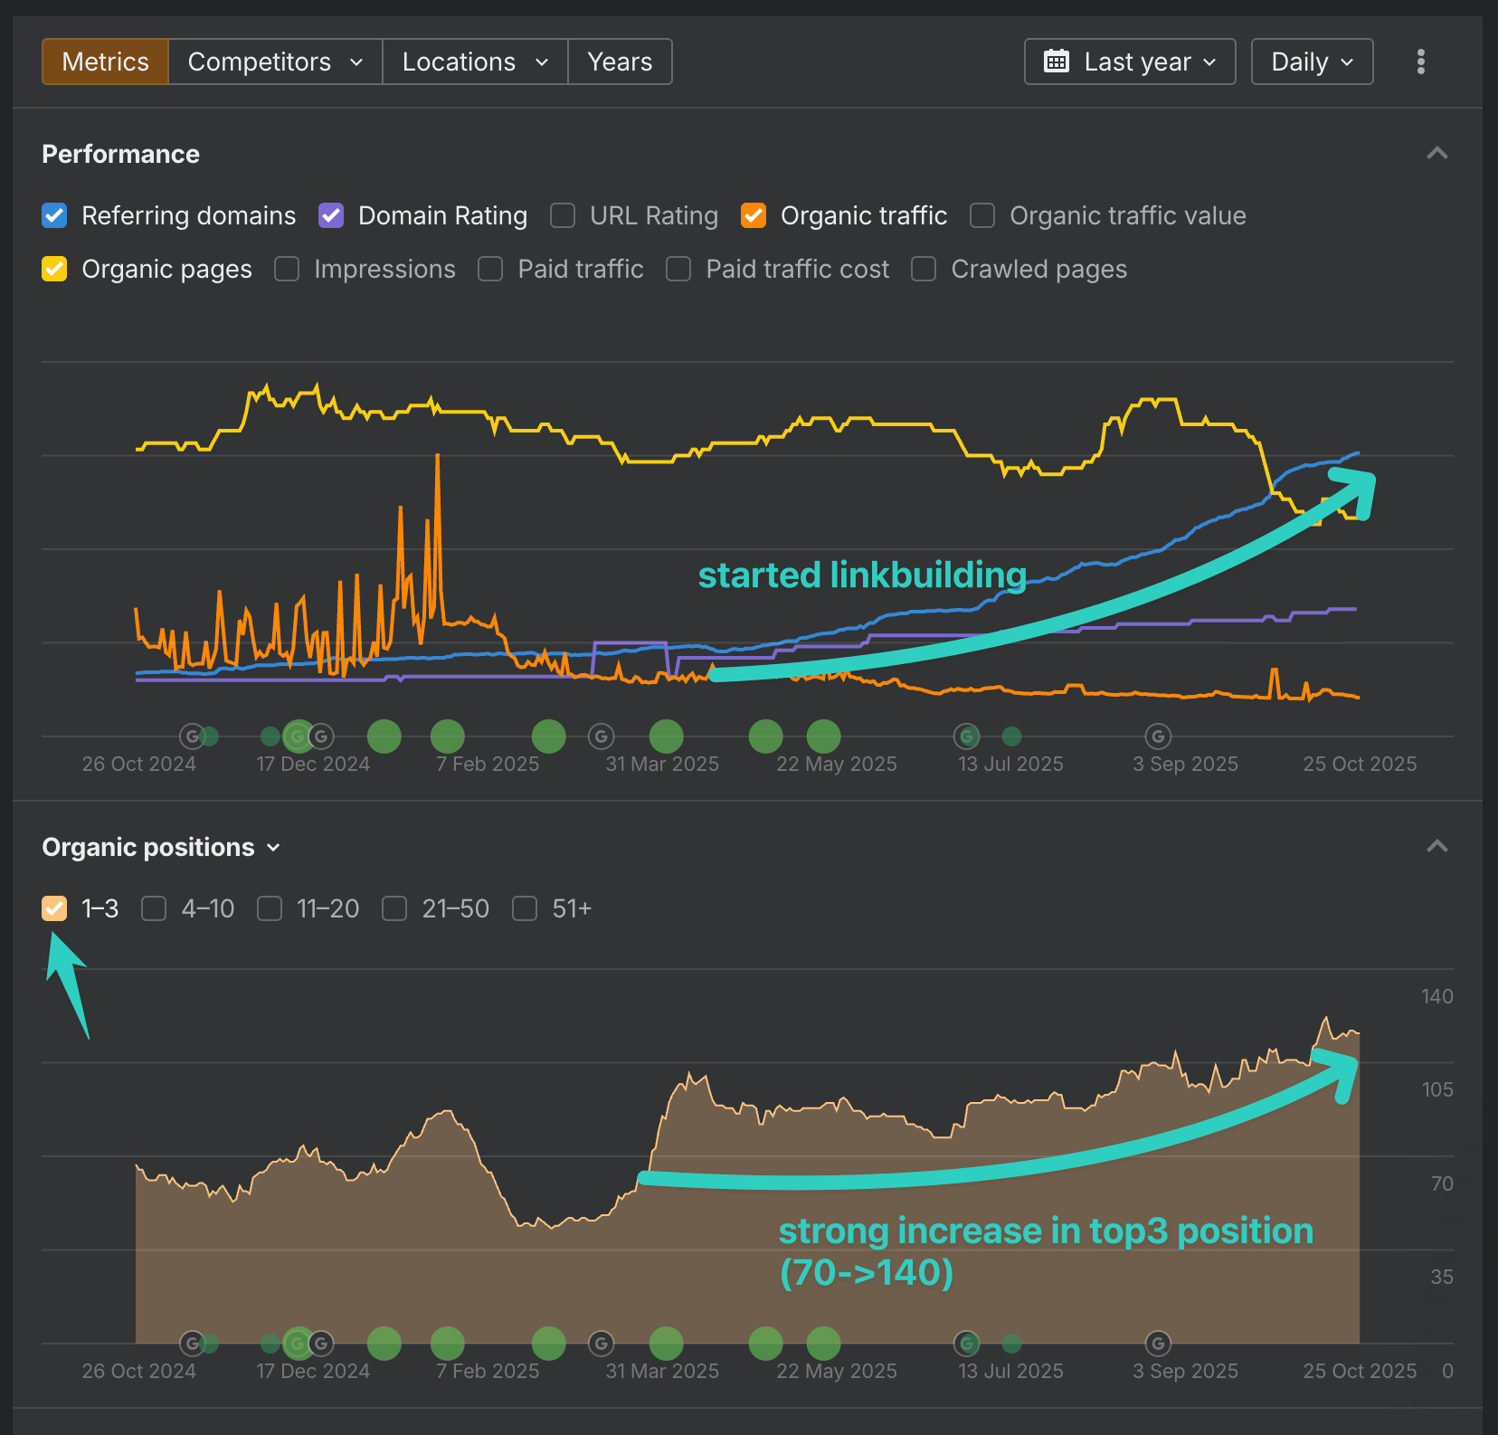The image size is (1498, 1435).
Task: Collapse the Performance section chevron
Action: tap(1437, 153)
